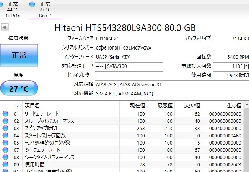
Task: Click the しきい値 column header
Action: (188, 106)
